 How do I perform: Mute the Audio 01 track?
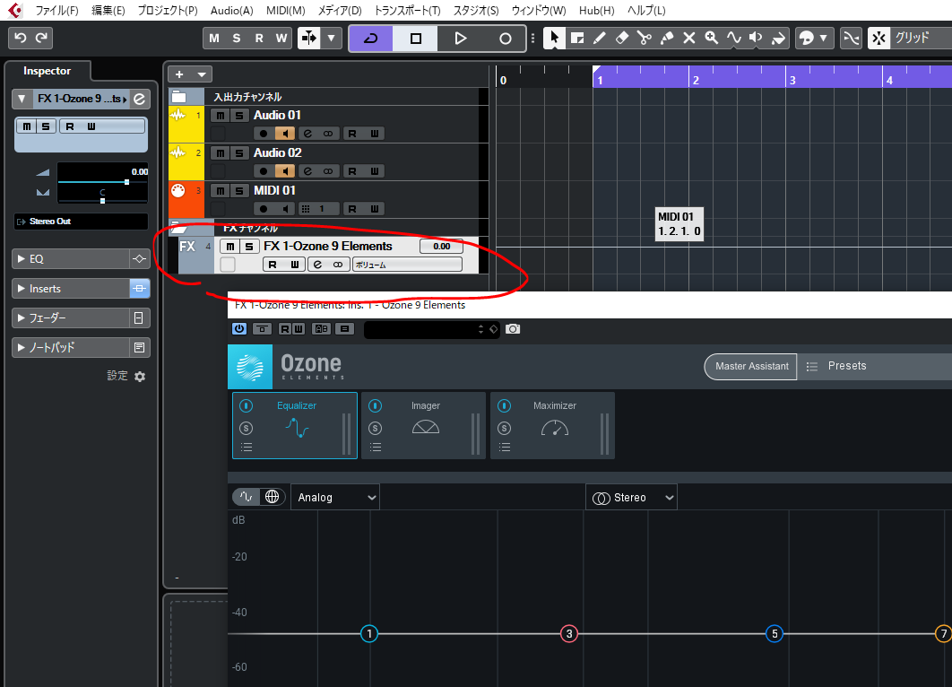tap(221, 116)
